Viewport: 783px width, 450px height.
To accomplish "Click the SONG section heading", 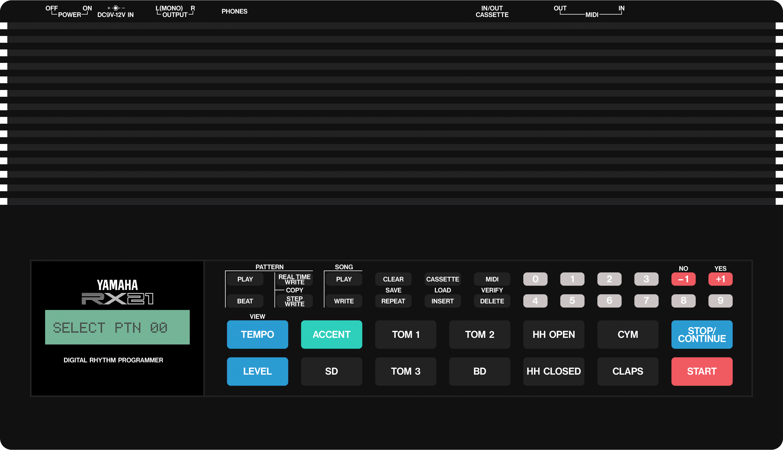I will [344, 267].
